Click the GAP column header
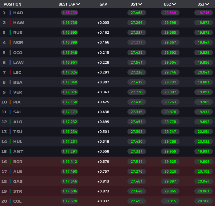The width and height of the screenshot is (215, 206). 103,4
